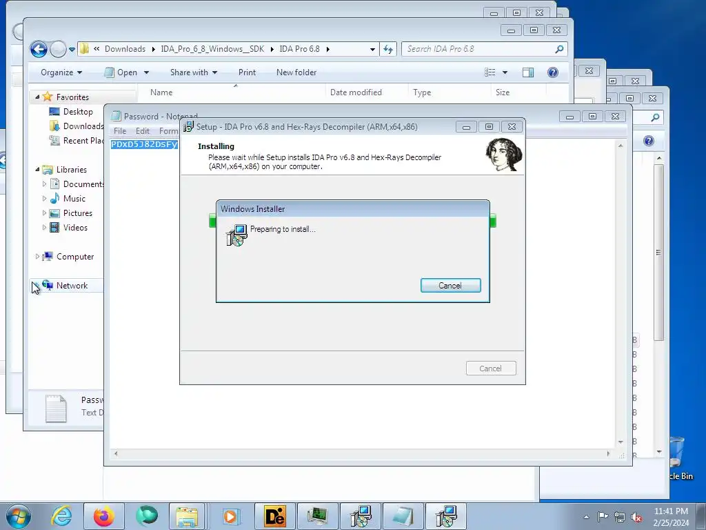
Task: Click the selected password text in Notepad
Action: pos(144,144)
